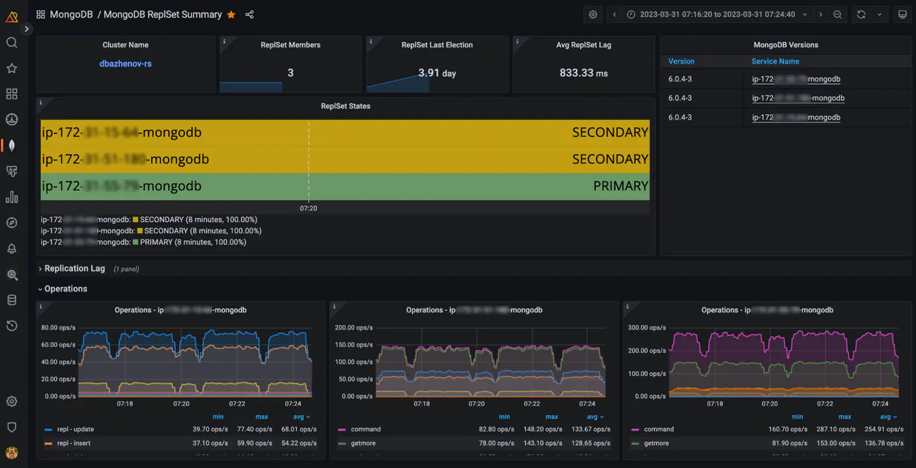Zoom out the time range
This screenshot has width=916, height=468.
(837, 14)
